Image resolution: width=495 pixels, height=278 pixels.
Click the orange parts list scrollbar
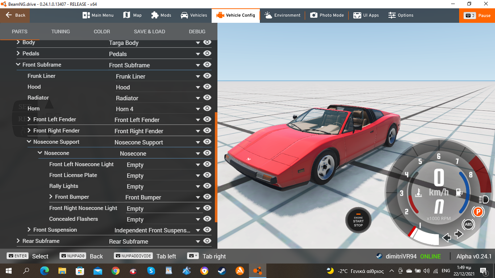(216, 167)
